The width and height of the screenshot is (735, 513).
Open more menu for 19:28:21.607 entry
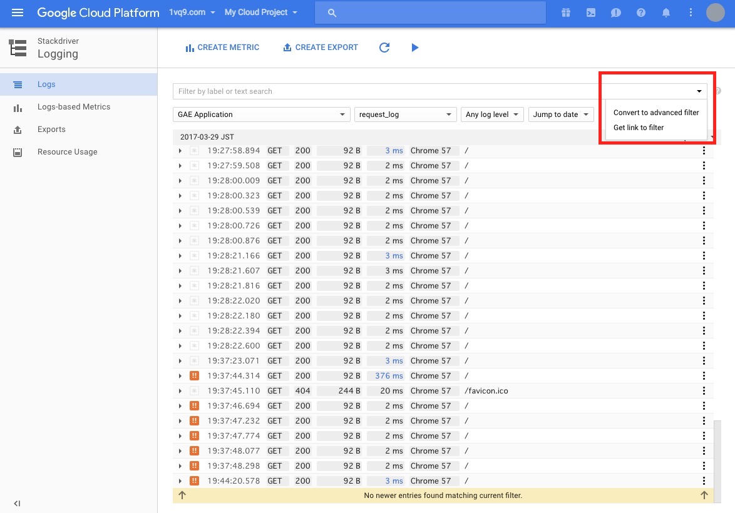(704, 270)
